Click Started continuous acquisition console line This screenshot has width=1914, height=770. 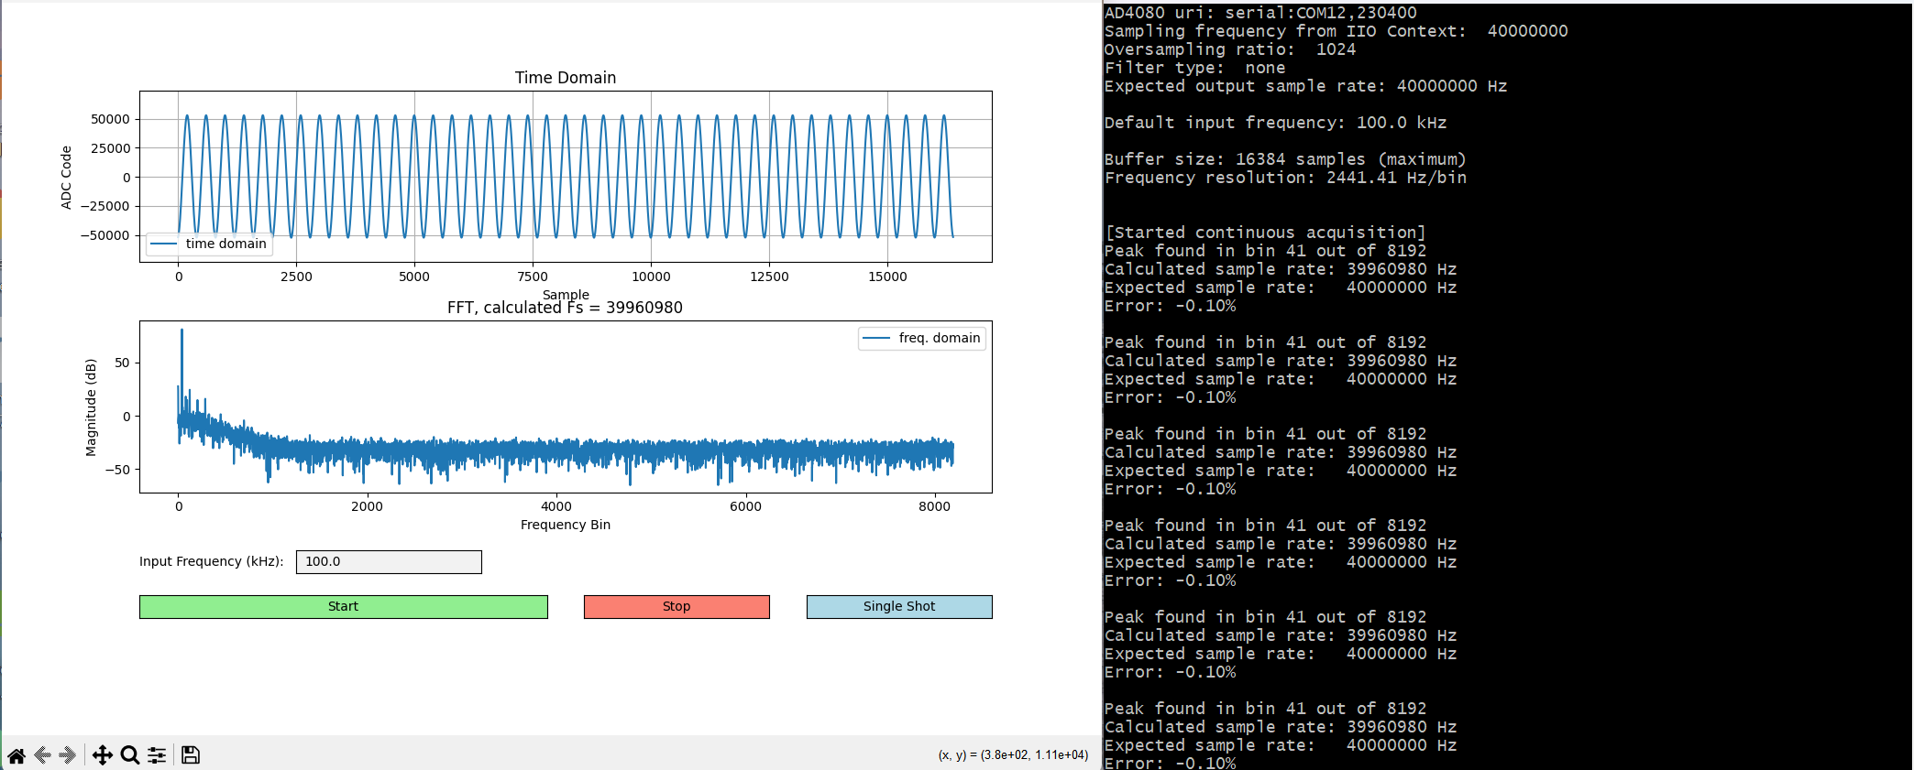[x=1265, y=233]
